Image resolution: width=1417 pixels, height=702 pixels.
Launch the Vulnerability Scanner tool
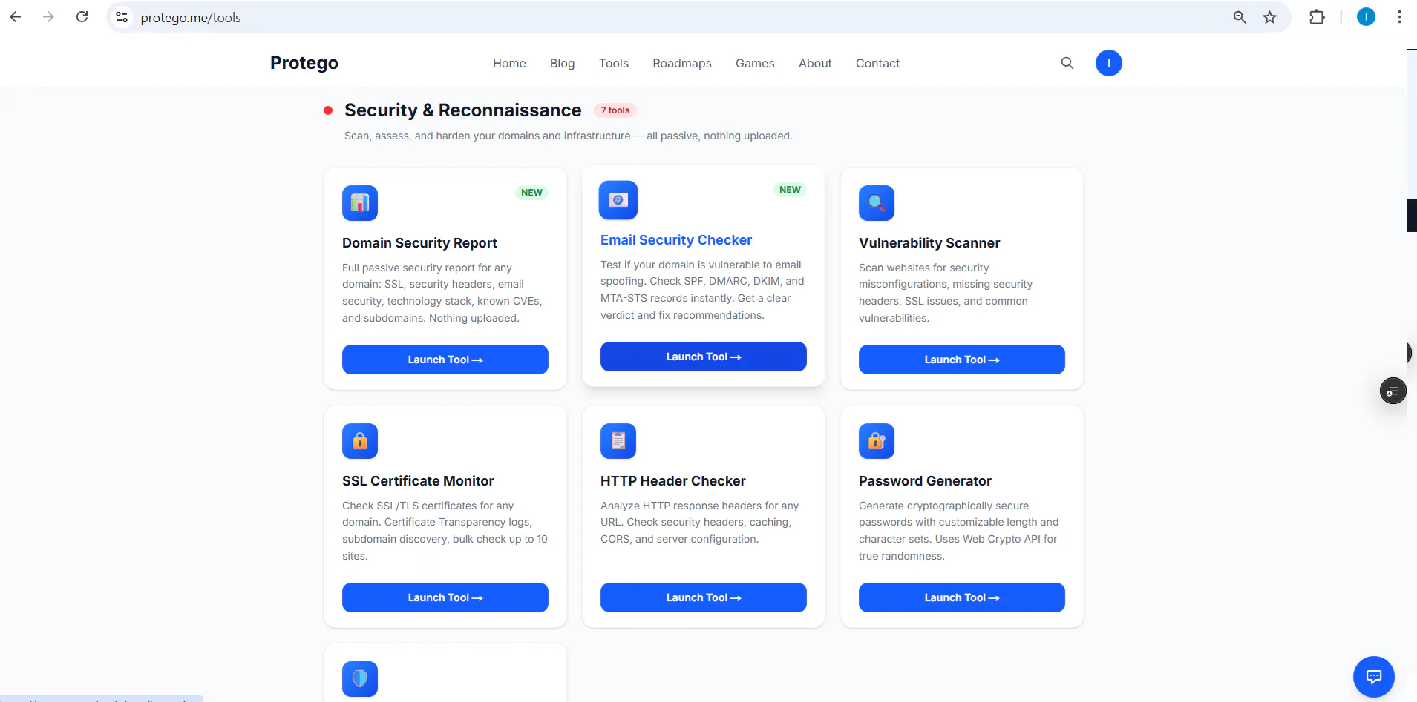(x=962, y=360)
